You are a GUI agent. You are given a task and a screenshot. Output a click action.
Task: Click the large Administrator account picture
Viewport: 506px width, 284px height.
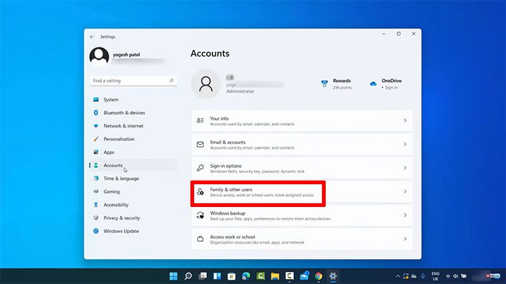[x=206, y=84]
